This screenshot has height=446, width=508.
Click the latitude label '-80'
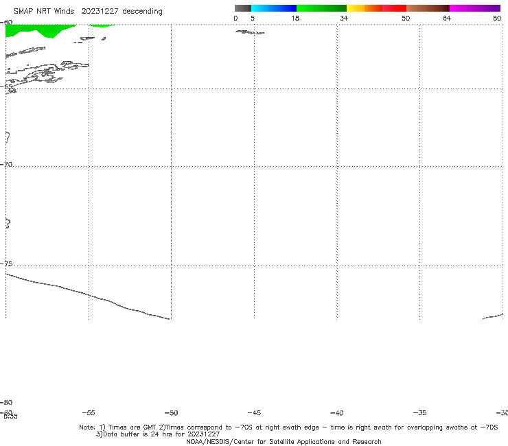[x=6, y=402]
